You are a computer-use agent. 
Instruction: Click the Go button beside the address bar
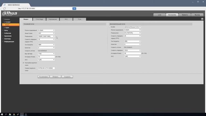[74, 9]
